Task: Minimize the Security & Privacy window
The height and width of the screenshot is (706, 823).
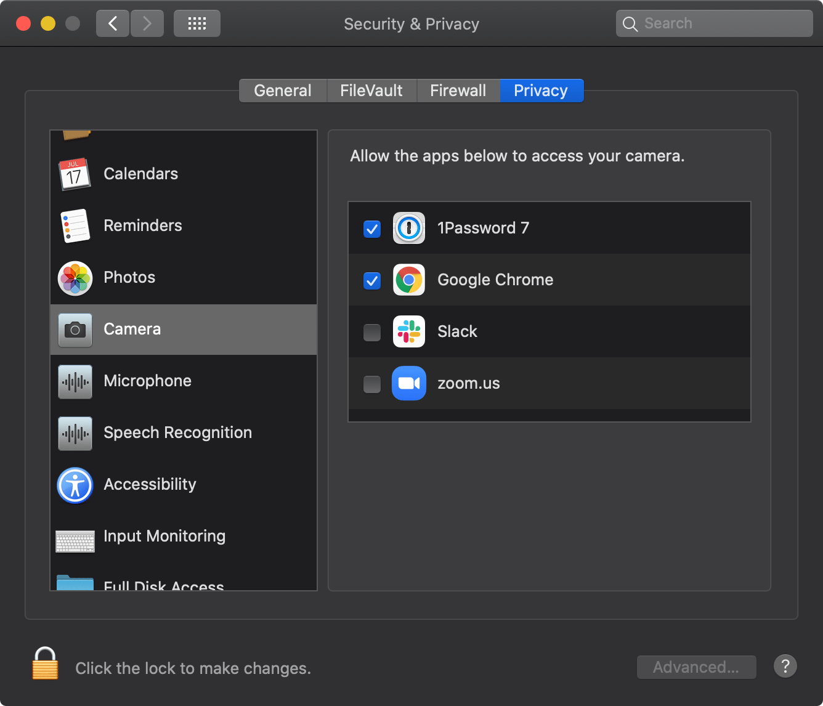Action: coord(48,23)
